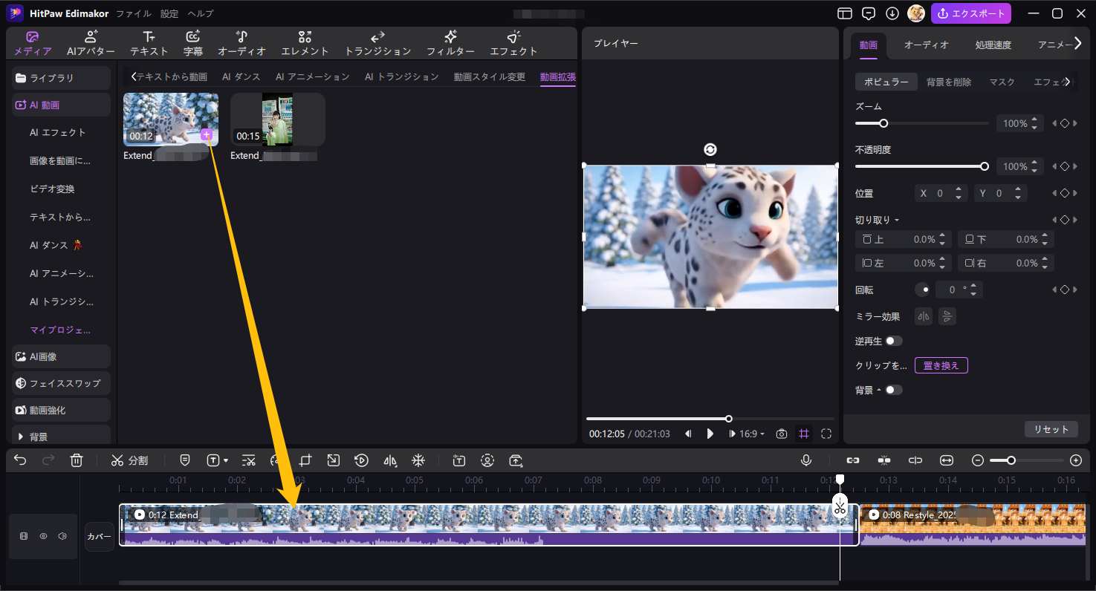Click the freeze frame snowflake icon
The width and height of the screenshot is (1096, 591).
pos(418,460)
